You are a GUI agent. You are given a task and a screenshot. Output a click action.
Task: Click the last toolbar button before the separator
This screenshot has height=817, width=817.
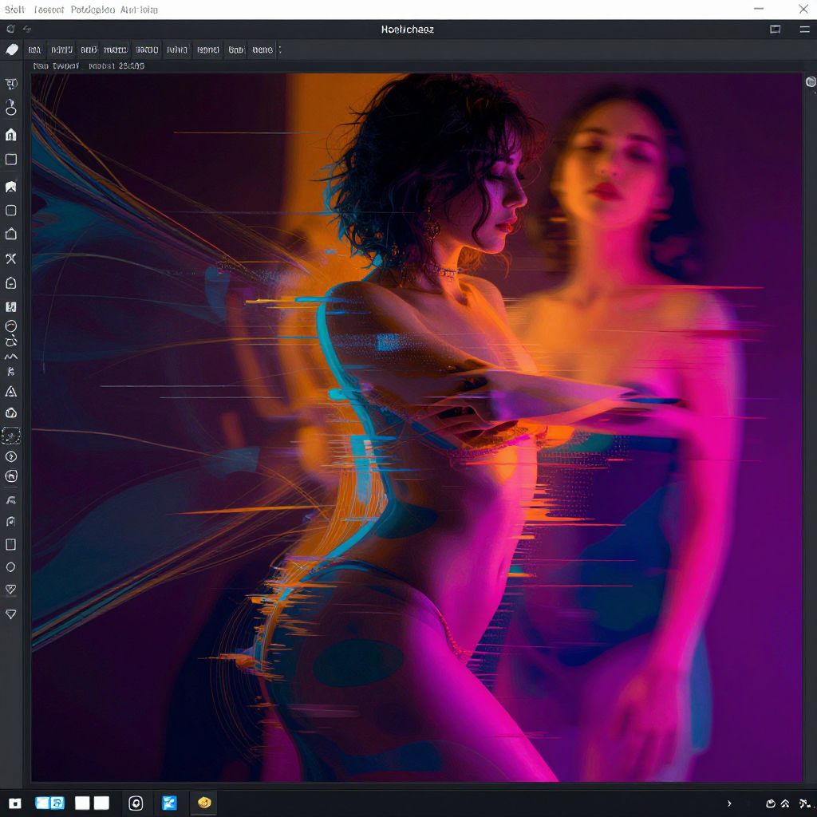tap(262, 49)
